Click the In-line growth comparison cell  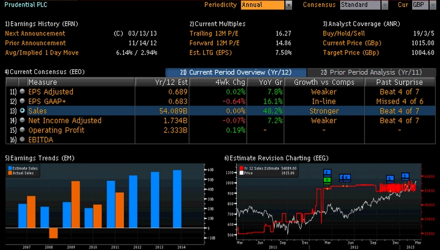(324, 101)
